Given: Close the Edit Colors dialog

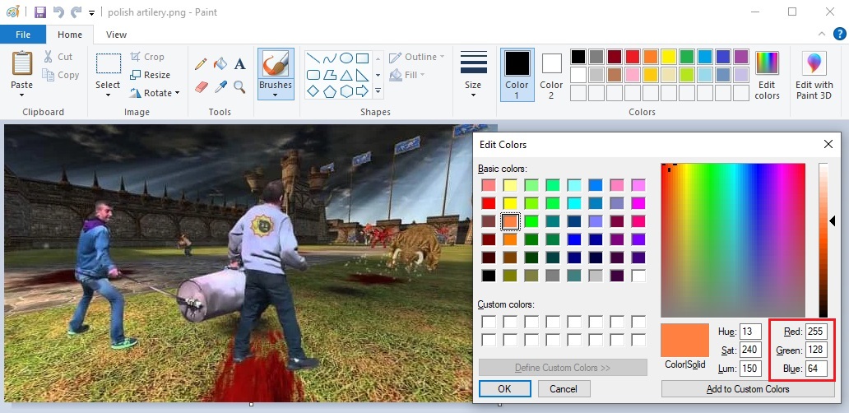Looking at the screenshot, I should (828, 144).
